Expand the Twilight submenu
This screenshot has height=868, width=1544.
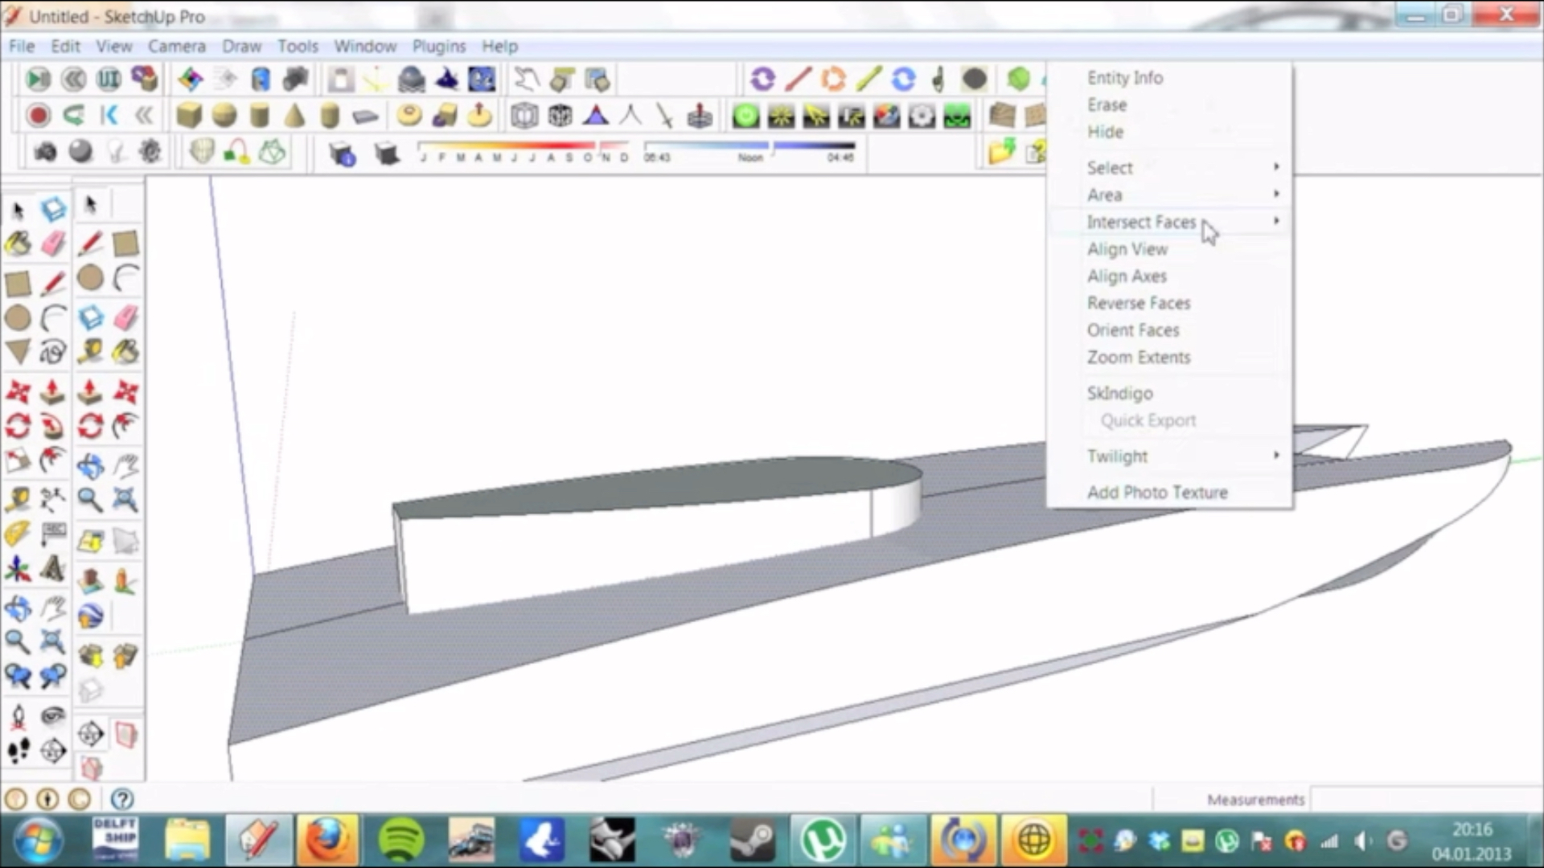(1117, 456)
